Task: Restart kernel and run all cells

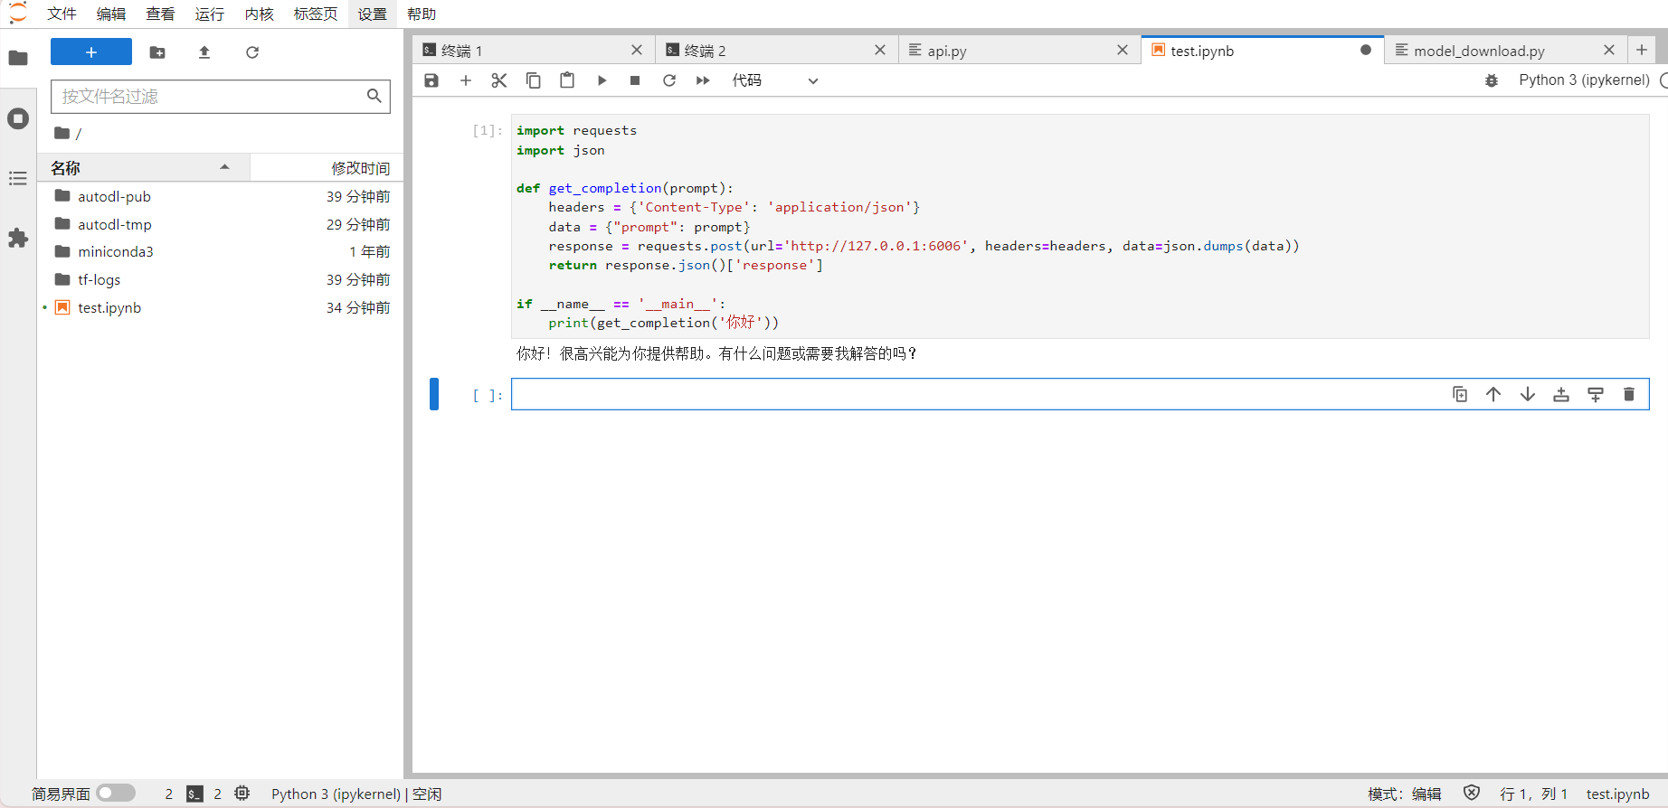Action: [x=703, y=80]
